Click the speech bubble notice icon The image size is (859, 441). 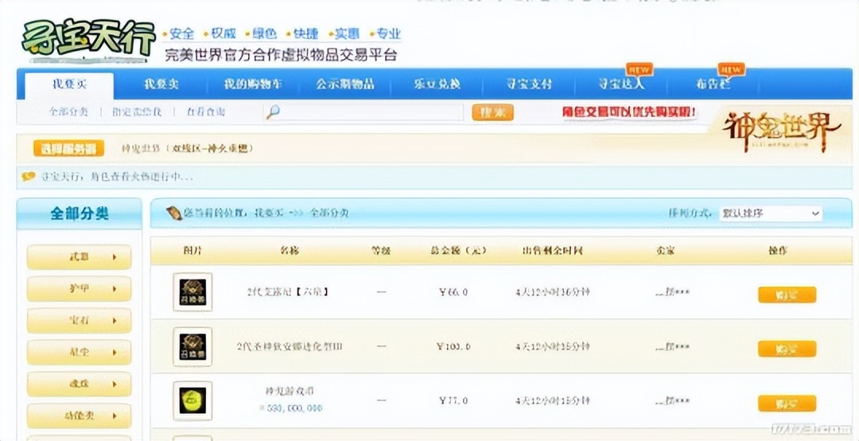coord(29,178)
